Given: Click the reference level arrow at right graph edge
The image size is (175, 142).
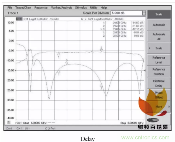Looking at the screenshot, I should [x=145, y=71].
